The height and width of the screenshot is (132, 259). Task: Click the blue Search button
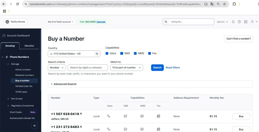coord(157,68)
